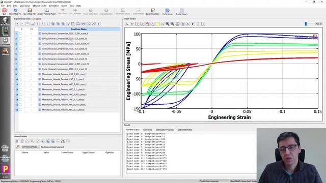Click the blue slider handle near Plot All

306,24
